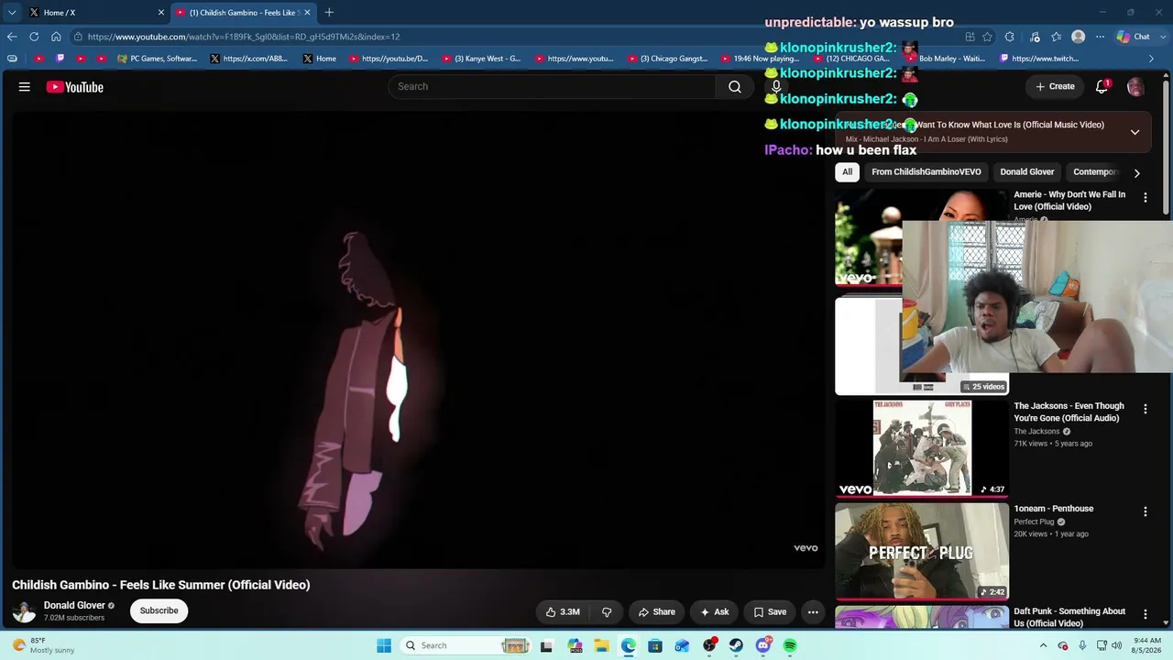1173x660 pixels.
Task: Dislike the Feels Like Summer video
Action: tap(607, 611)
